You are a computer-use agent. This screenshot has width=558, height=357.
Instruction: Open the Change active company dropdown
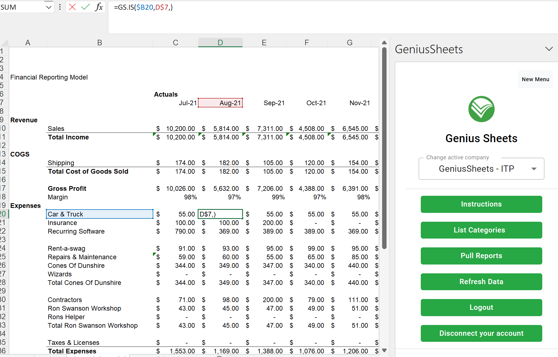[x=481, y=169]
